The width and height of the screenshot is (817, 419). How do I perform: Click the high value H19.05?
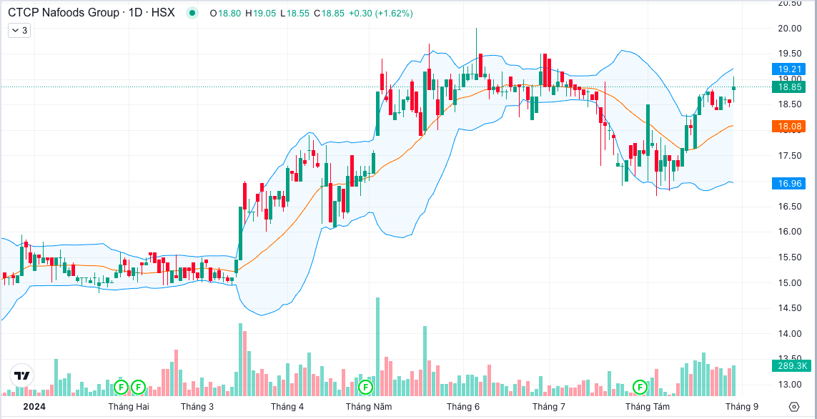tap(261, 14)
